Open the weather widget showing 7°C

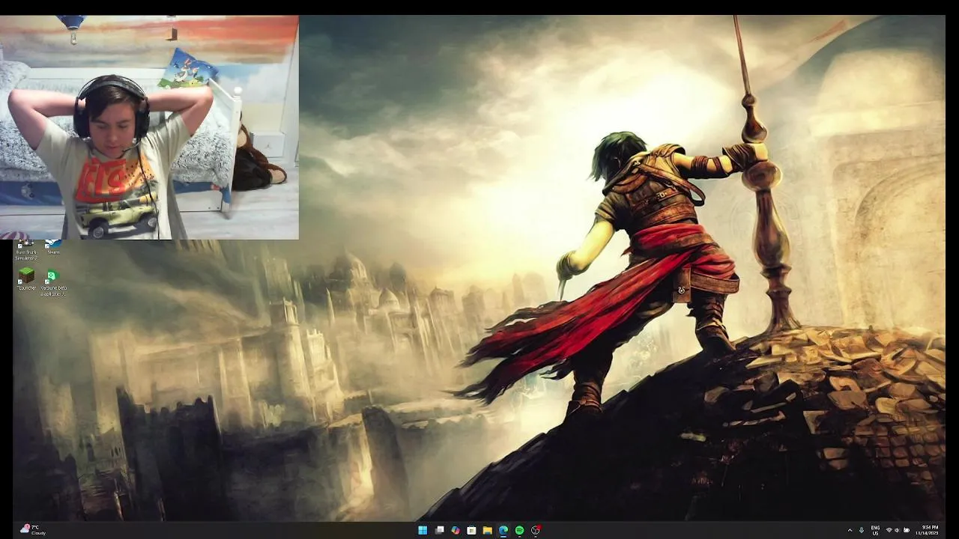32,530
